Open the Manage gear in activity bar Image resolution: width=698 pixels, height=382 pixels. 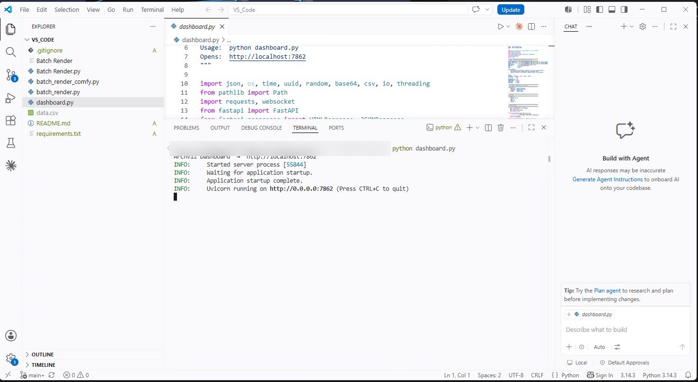(x=11, y=359)
